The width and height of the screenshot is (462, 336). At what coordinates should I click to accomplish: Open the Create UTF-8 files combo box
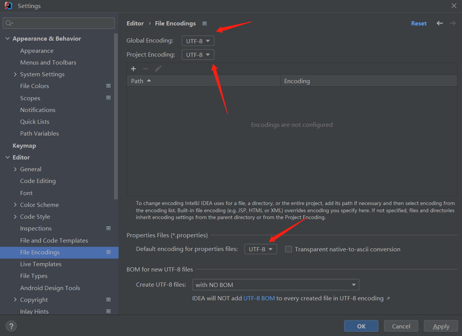[276, 284]
